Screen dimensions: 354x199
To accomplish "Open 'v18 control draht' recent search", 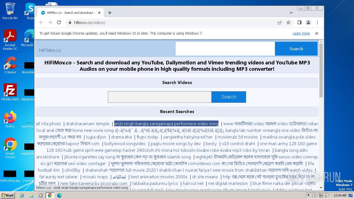I will tap(238, 144).
